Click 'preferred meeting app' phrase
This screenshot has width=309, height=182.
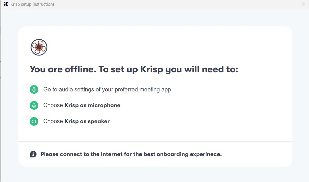[143, 89]
